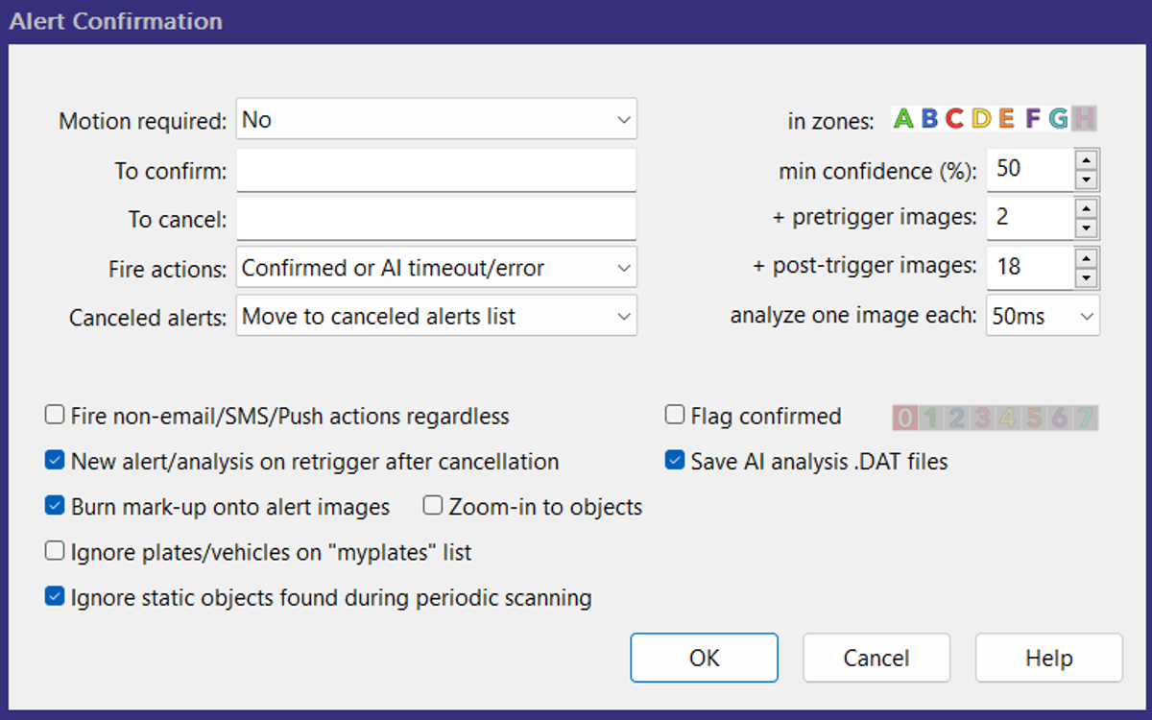Disable Burn mark-up onto alert images

(x=55, y=506)
